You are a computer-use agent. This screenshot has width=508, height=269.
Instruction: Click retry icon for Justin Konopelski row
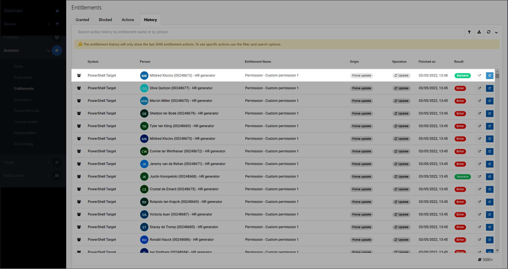pos(489,177)
